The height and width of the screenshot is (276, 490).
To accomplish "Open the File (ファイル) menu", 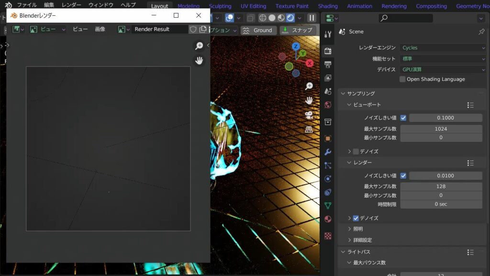I will click(27, 5).
